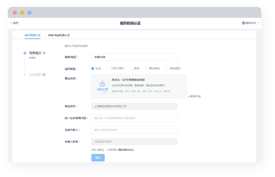The height and width of the screenshot is (177, 275).
Task: Select 企业 organization type radio
Action: 93,69
